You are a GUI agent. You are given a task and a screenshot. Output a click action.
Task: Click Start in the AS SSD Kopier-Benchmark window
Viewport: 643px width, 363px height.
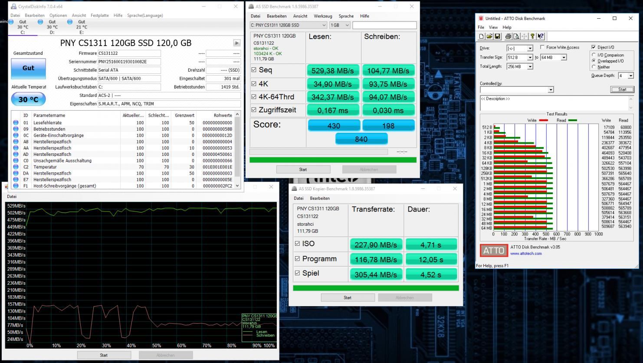(348, 298)
